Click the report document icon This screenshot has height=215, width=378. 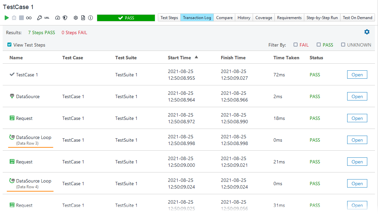83,18
